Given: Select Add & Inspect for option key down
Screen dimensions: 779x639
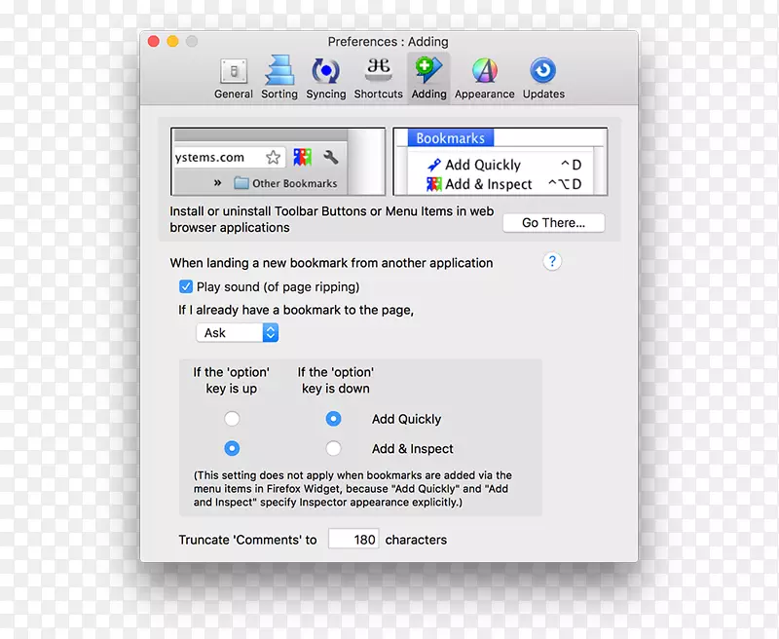Looking at the screenshot, I should (334, 449).
